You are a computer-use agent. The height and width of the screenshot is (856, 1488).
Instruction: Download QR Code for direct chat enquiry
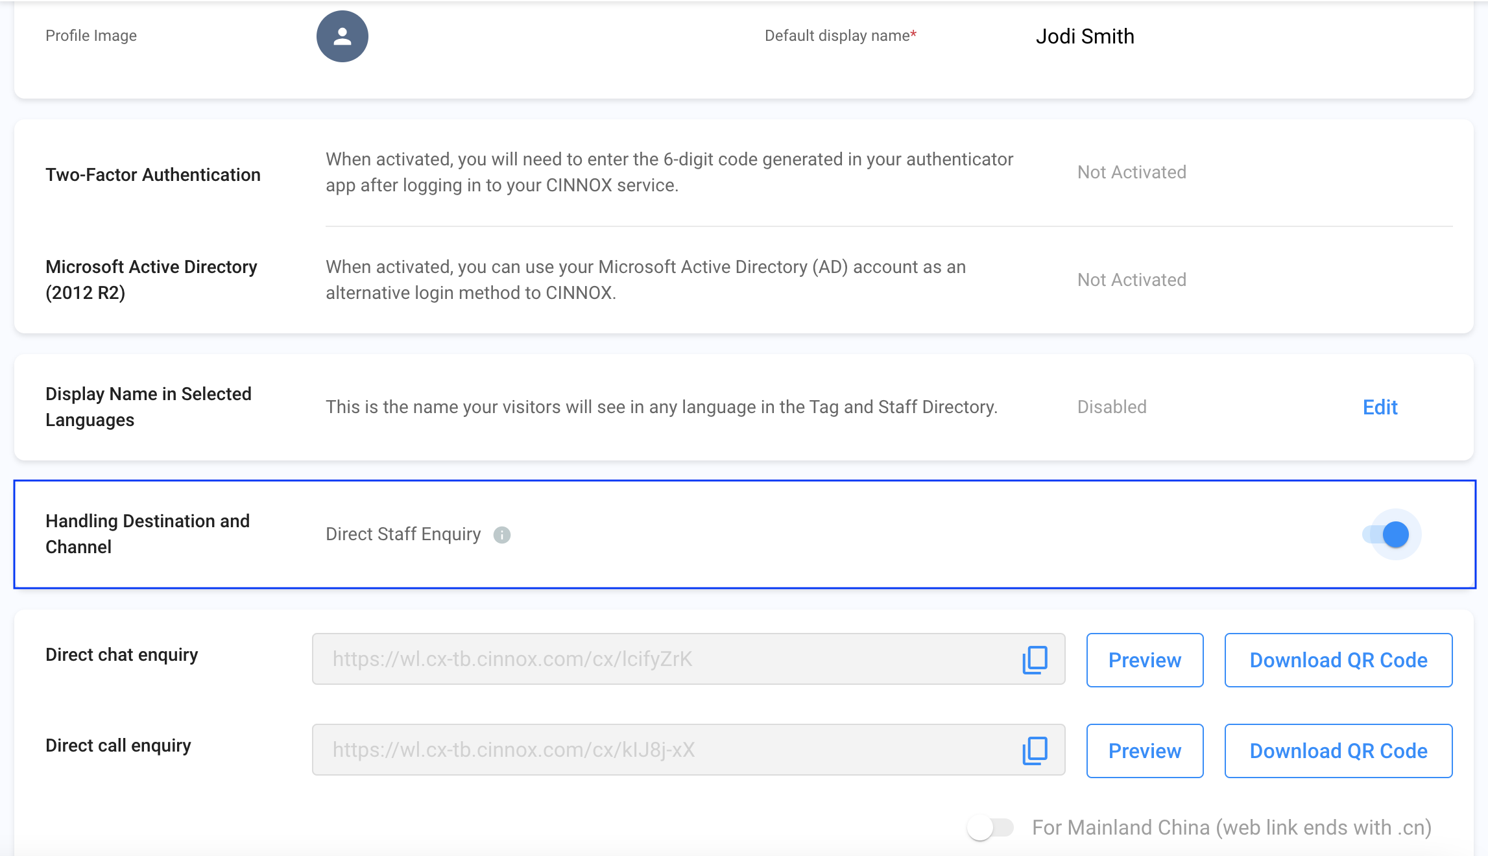click(1338, 660)
